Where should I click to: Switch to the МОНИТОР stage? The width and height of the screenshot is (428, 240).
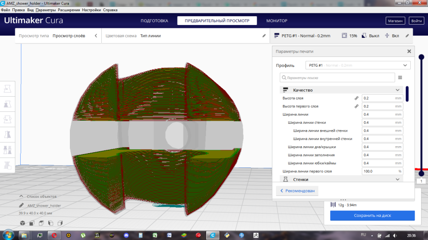point(277,21)
